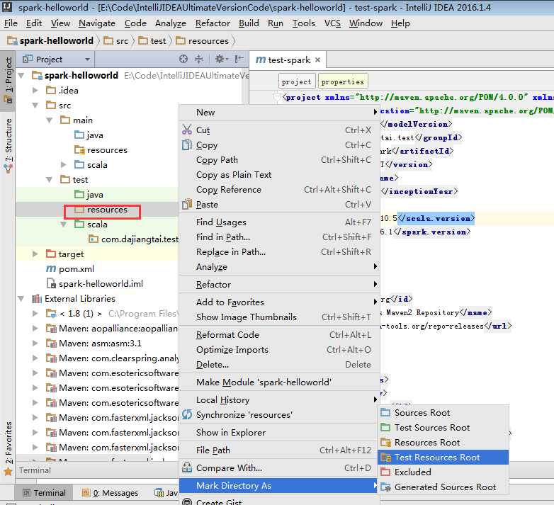Select the com.dajiangtai.test package
Image resolution: width=554 pixels, height=505 pixels.
(134, 239)
